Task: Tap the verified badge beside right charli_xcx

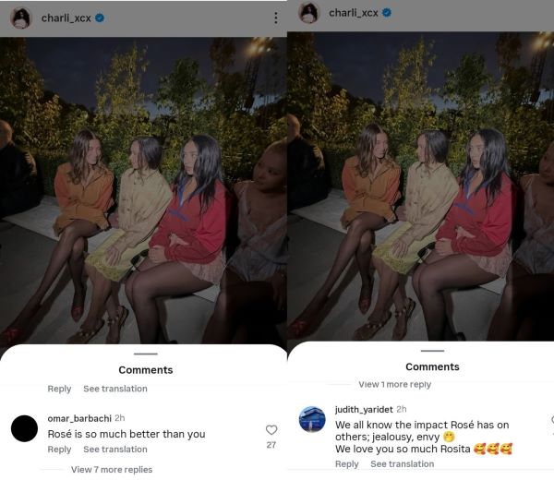Action: click(x=387, y=13)
